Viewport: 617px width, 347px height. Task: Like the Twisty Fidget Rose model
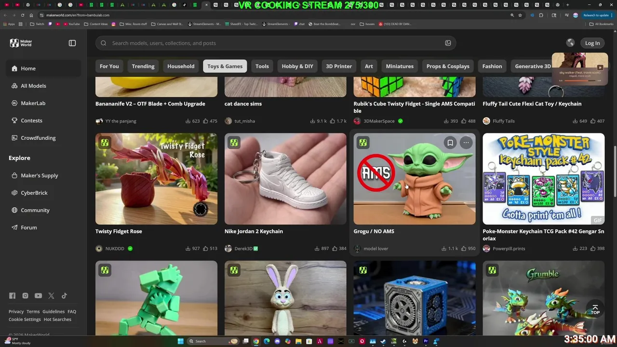205,249
